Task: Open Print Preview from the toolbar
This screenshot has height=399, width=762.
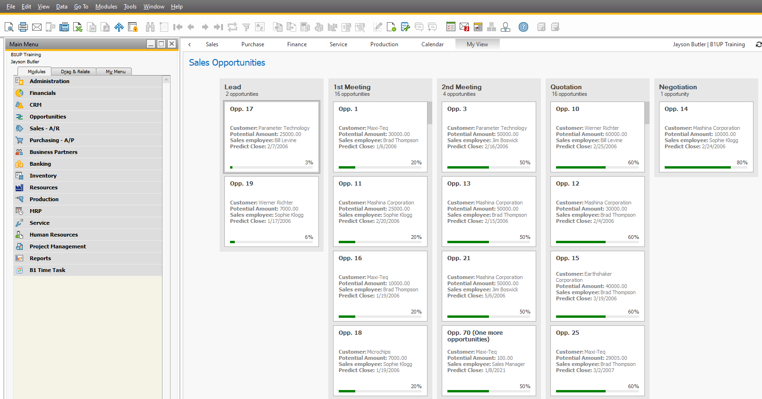Action: point(9,27)
